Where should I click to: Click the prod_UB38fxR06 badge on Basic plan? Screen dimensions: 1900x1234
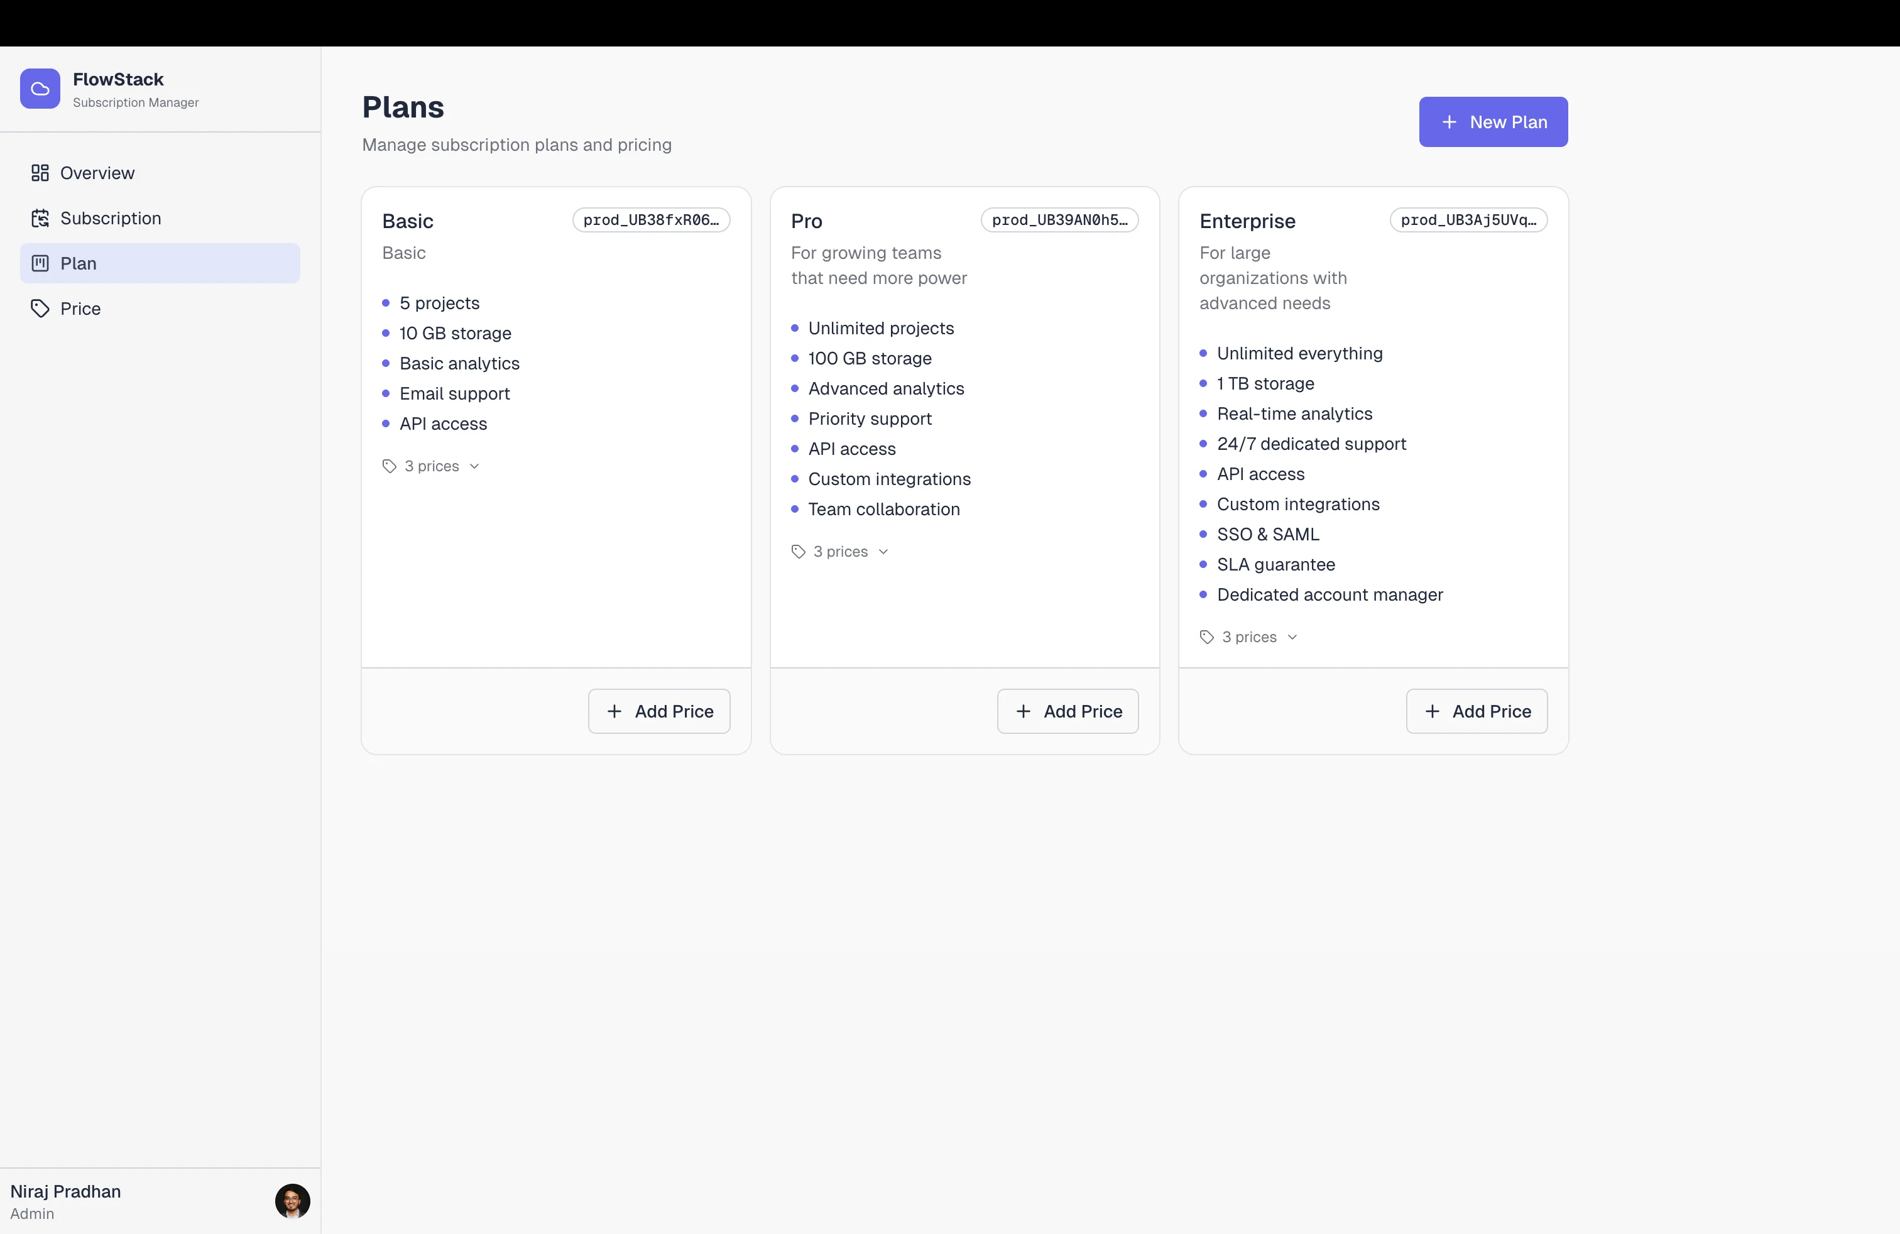coord(651,221)
